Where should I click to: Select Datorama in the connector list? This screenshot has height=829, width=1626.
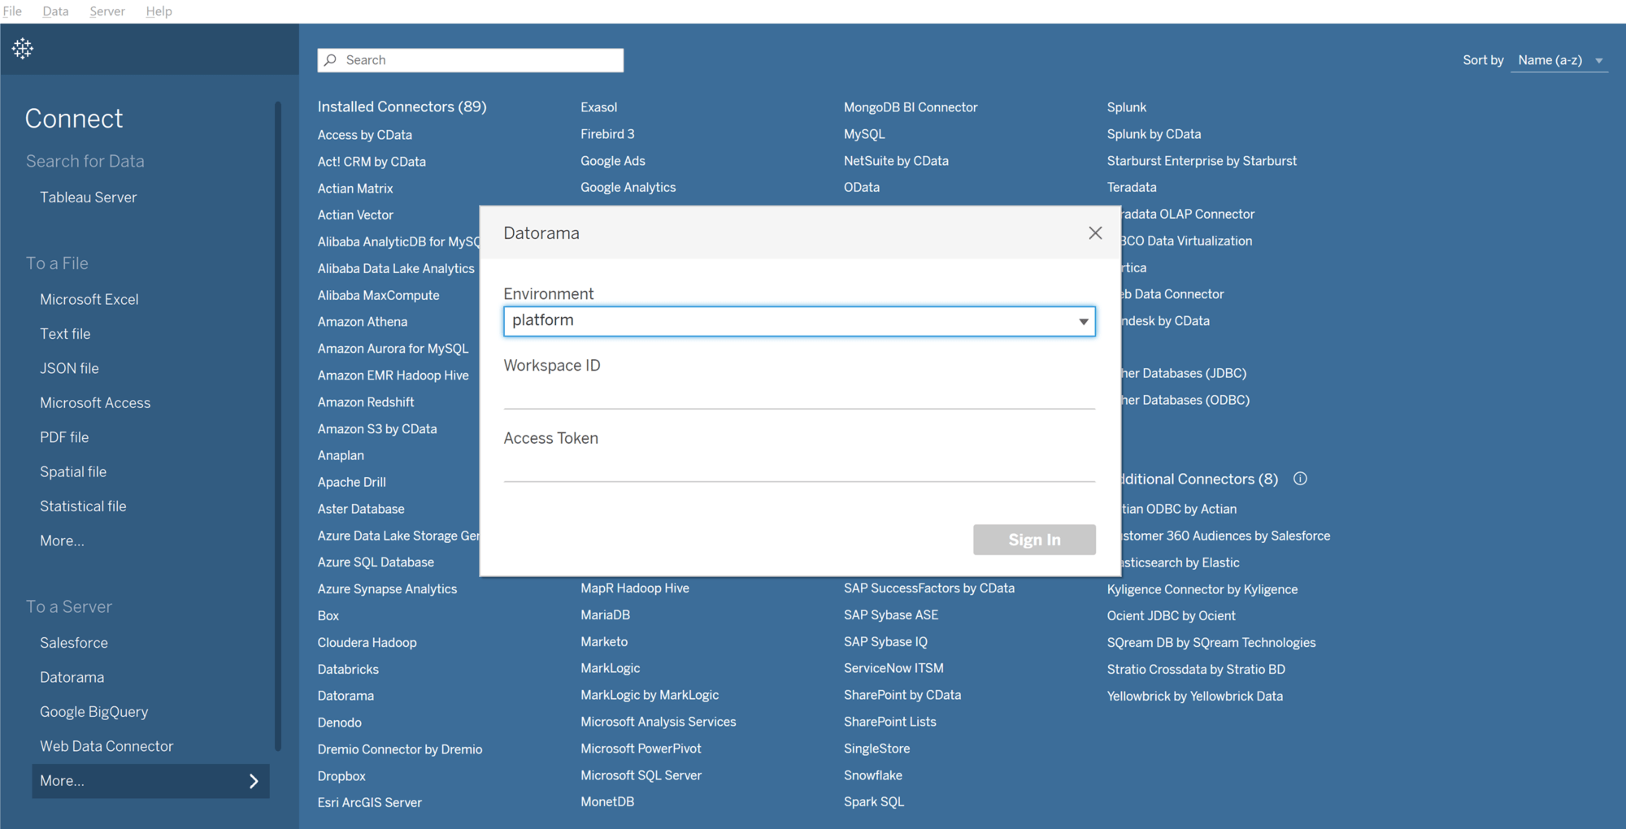346,697
